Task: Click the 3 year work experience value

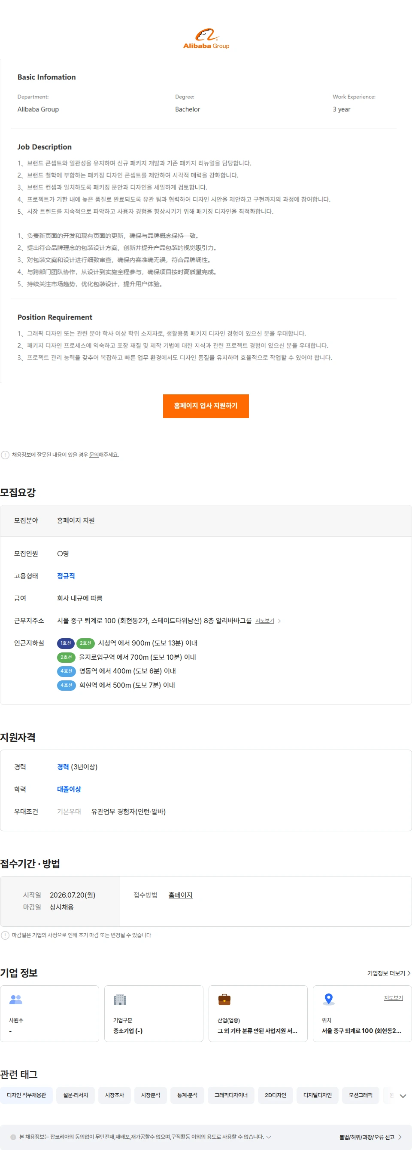Action: tap(342, 109)
